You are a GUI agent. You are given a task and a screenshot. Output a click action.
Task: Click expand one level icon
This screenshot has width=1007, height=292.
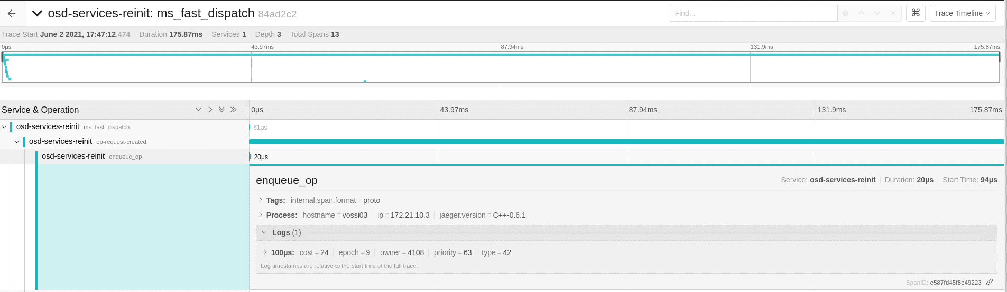[x=198, y=110]
